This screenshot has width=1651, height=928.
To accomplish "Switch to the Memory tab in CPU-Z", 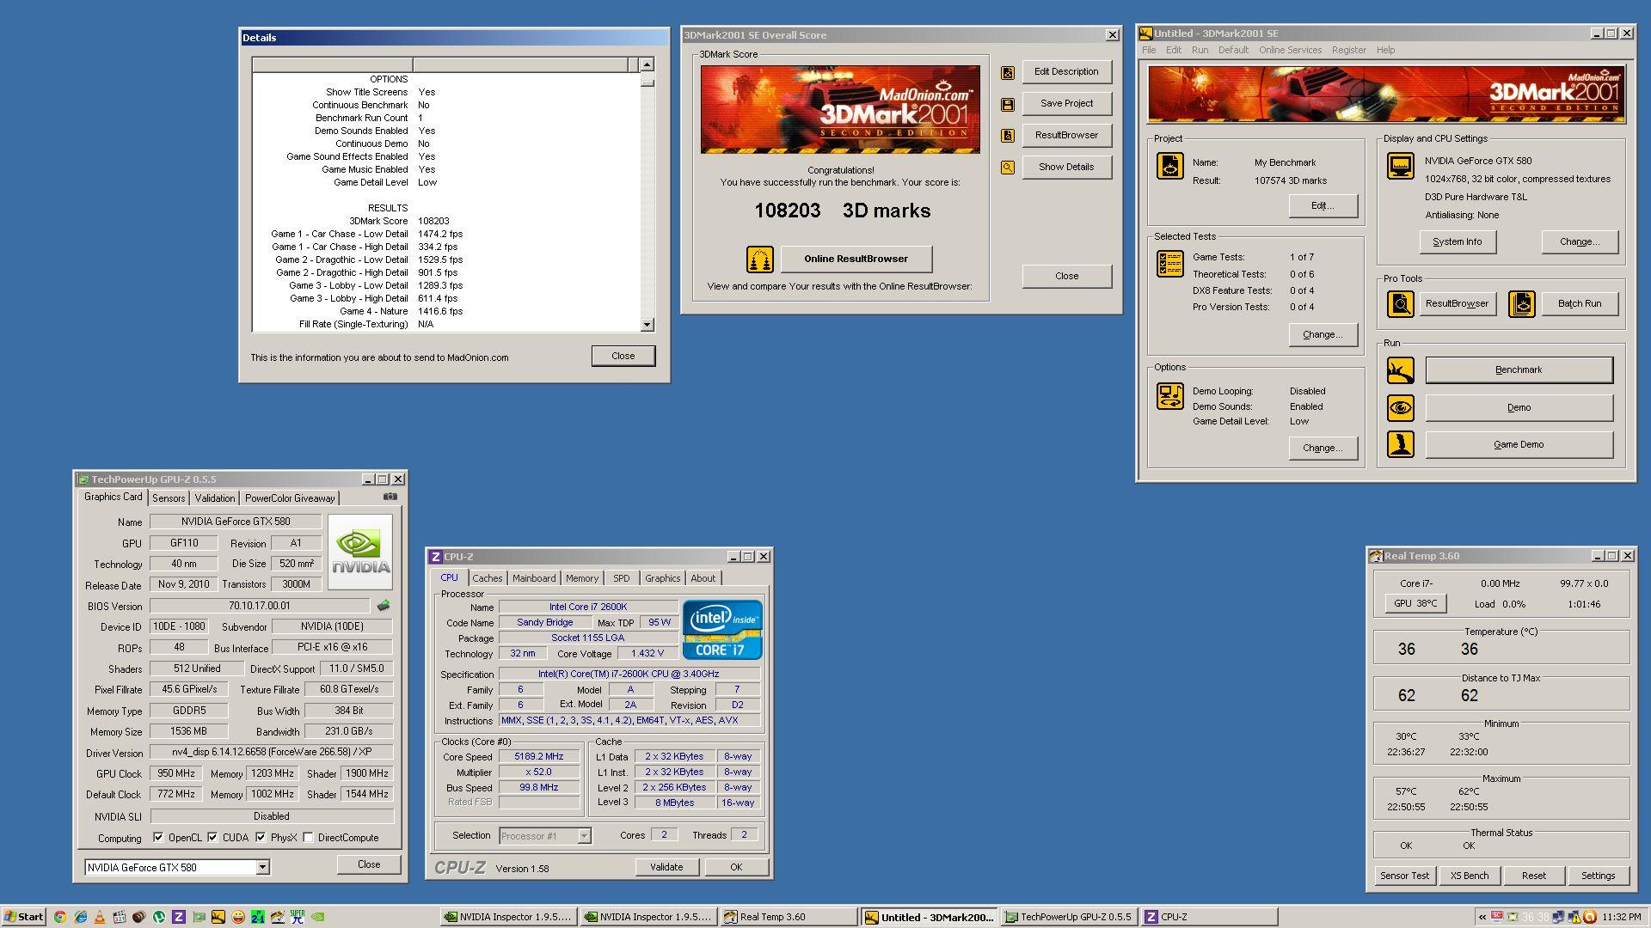I will coord(581,578).
